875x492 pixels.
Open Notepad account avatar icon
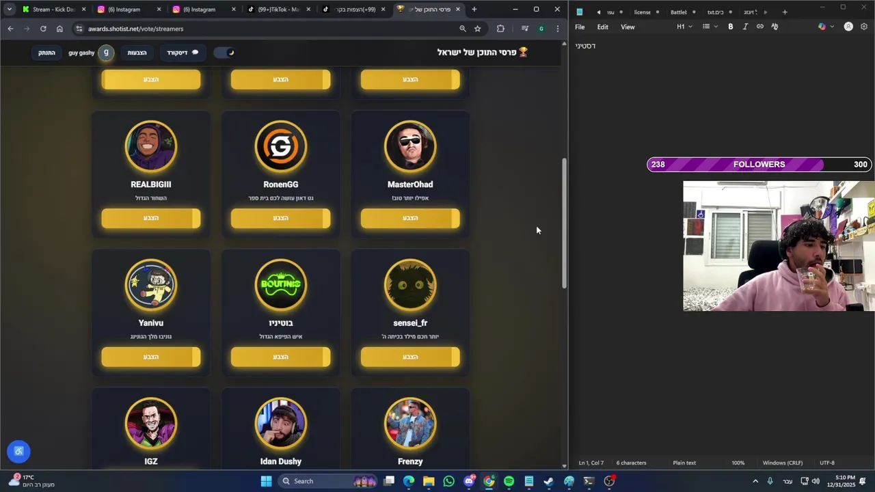tap(848, 27)
